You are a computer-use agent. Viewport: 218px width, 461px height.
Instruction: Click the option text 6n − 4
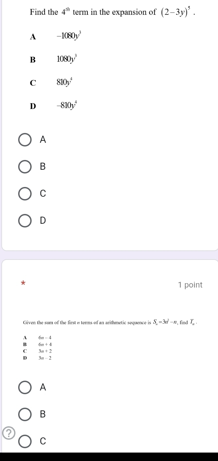(44, 337)
